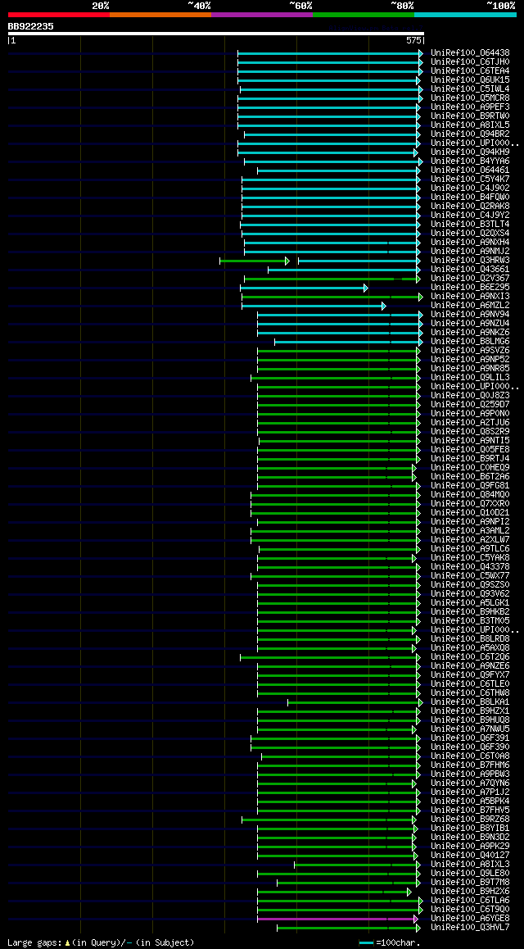Click the UniRef100_Q6F391 label
This screenshot has height=949, width=524.
point(470,738)
